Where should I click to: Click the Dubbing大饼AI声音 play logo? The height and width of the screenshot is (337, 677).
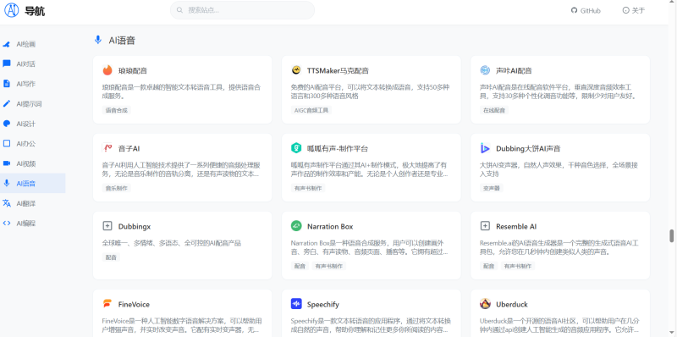click(x=485, y=148)
